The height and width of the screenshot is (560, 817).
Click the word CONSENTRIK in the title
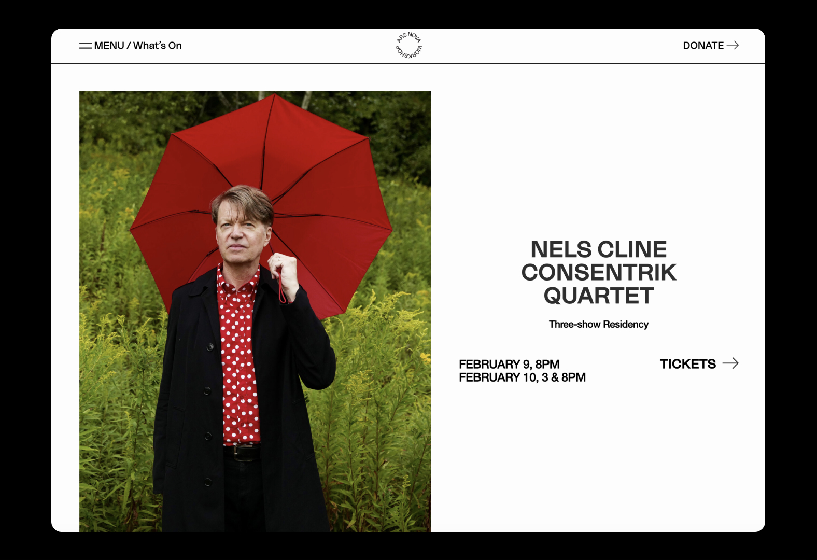tap(599, 272)
